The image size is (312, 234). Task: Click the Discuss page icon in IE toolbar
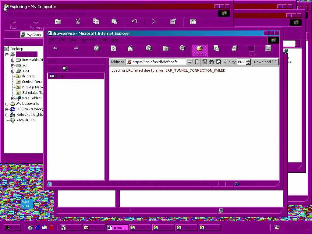(x=268, y=48)
